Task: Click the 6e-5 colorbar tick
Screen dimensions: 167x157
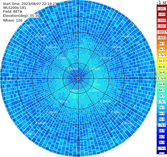Action: coord(162,43)
